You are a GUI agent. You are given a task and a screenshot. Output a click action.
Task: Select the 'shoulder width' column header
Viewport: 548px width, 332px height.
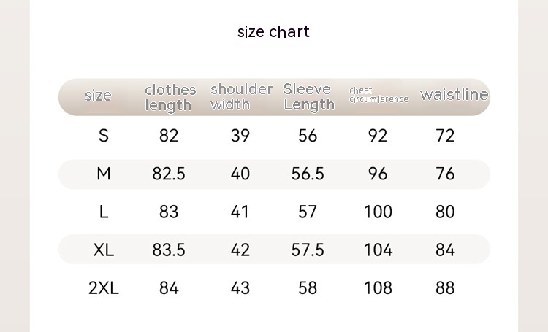point(240,96)
